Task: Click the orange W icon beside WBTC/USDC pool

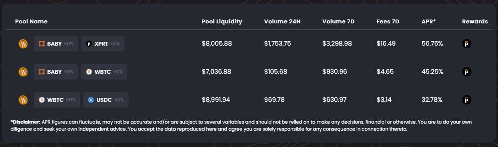Action: point(23,100)
